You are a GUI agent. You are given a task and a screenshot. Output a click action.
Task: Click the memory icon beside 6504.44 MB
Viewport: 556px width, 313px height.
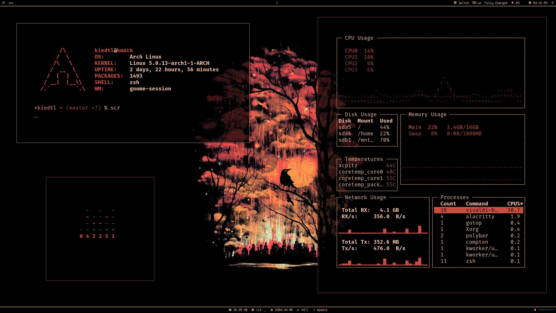(x=272, y=310)
